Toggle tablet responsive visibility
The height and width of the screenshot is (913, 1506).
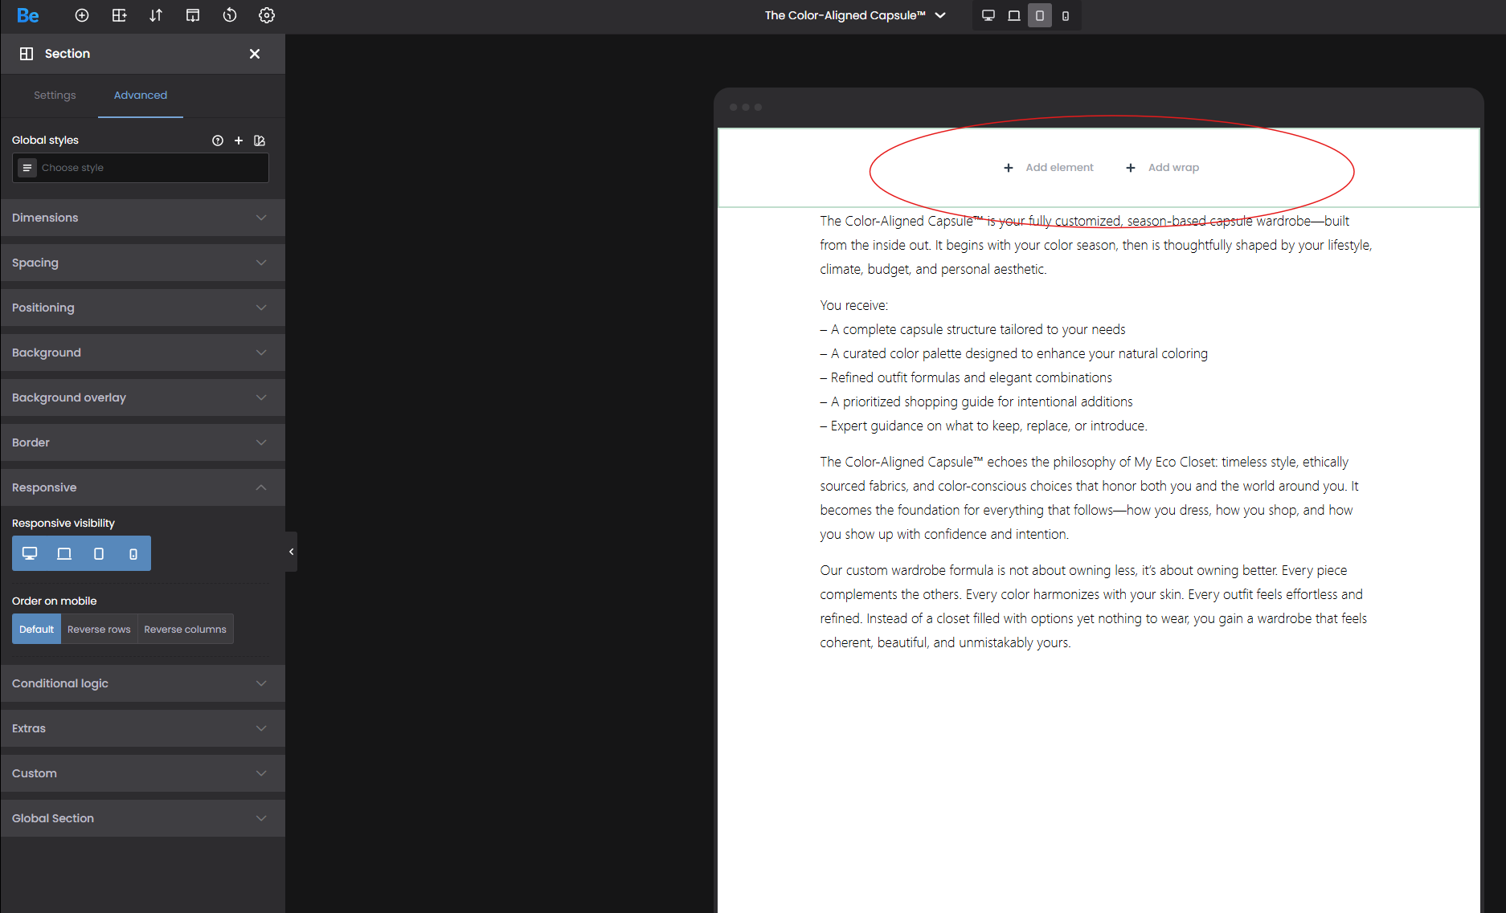click(99, 553)
